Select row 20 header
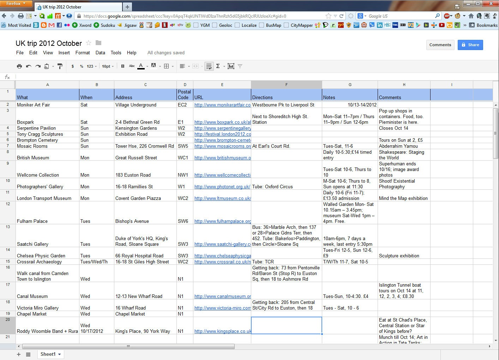Screen dimensions: 499x360 8,325
